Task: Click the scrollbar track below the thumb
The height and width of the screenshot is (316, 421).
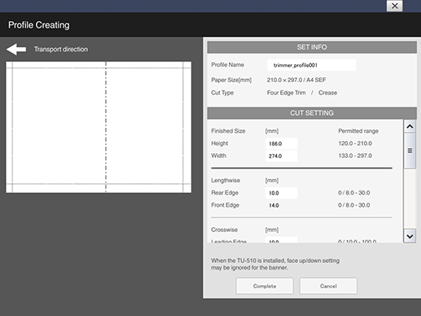Action: [x=410, y=199]
